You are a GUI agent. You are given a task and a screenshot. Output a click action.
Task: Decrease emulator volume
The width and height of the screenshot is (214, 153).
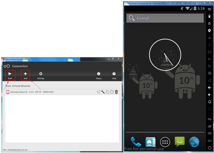[209, 95]
